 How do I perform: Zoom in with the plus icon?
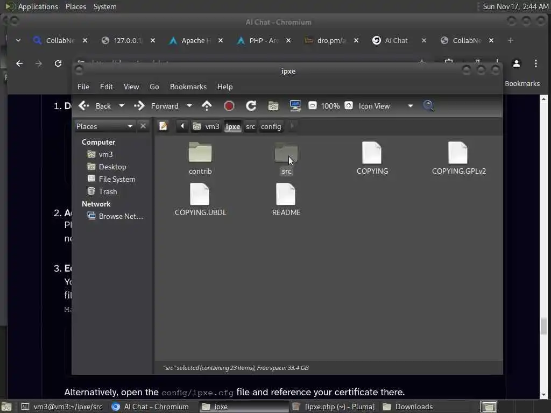[349, 105]
